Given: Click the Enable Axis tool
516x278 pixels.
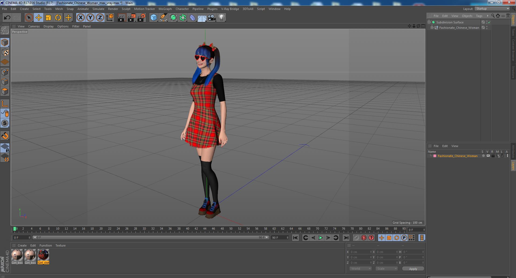Looking at the screenshot, I should click(x=5, y=104).
